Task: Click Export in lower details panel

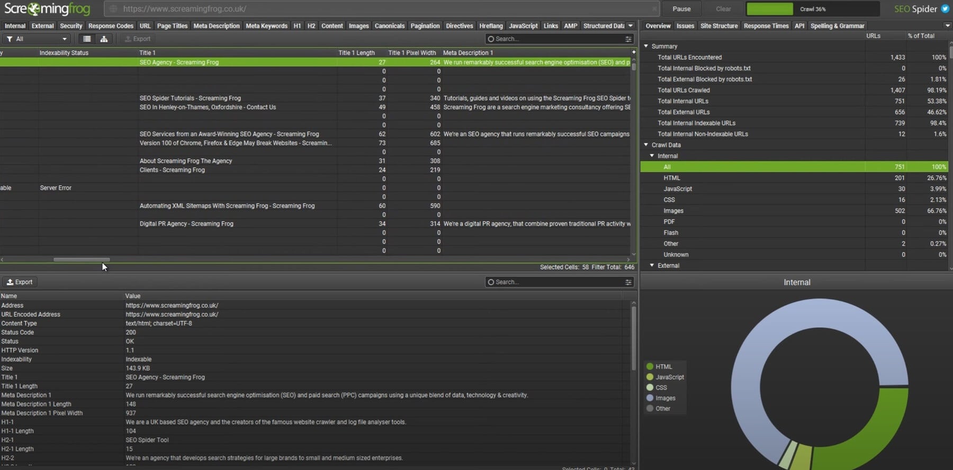Action: pos(20,282)
